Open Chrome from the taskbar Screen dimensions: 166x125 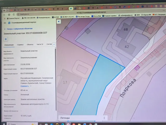90,124
